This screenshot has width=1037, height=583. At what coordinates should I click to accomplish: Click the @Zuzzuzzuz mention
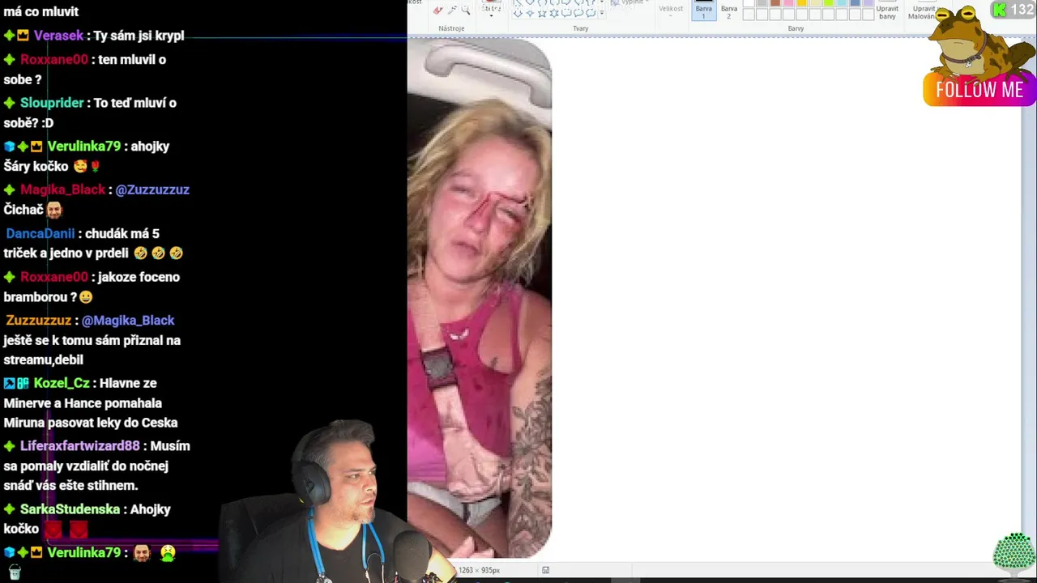click(x=152, y=189)
